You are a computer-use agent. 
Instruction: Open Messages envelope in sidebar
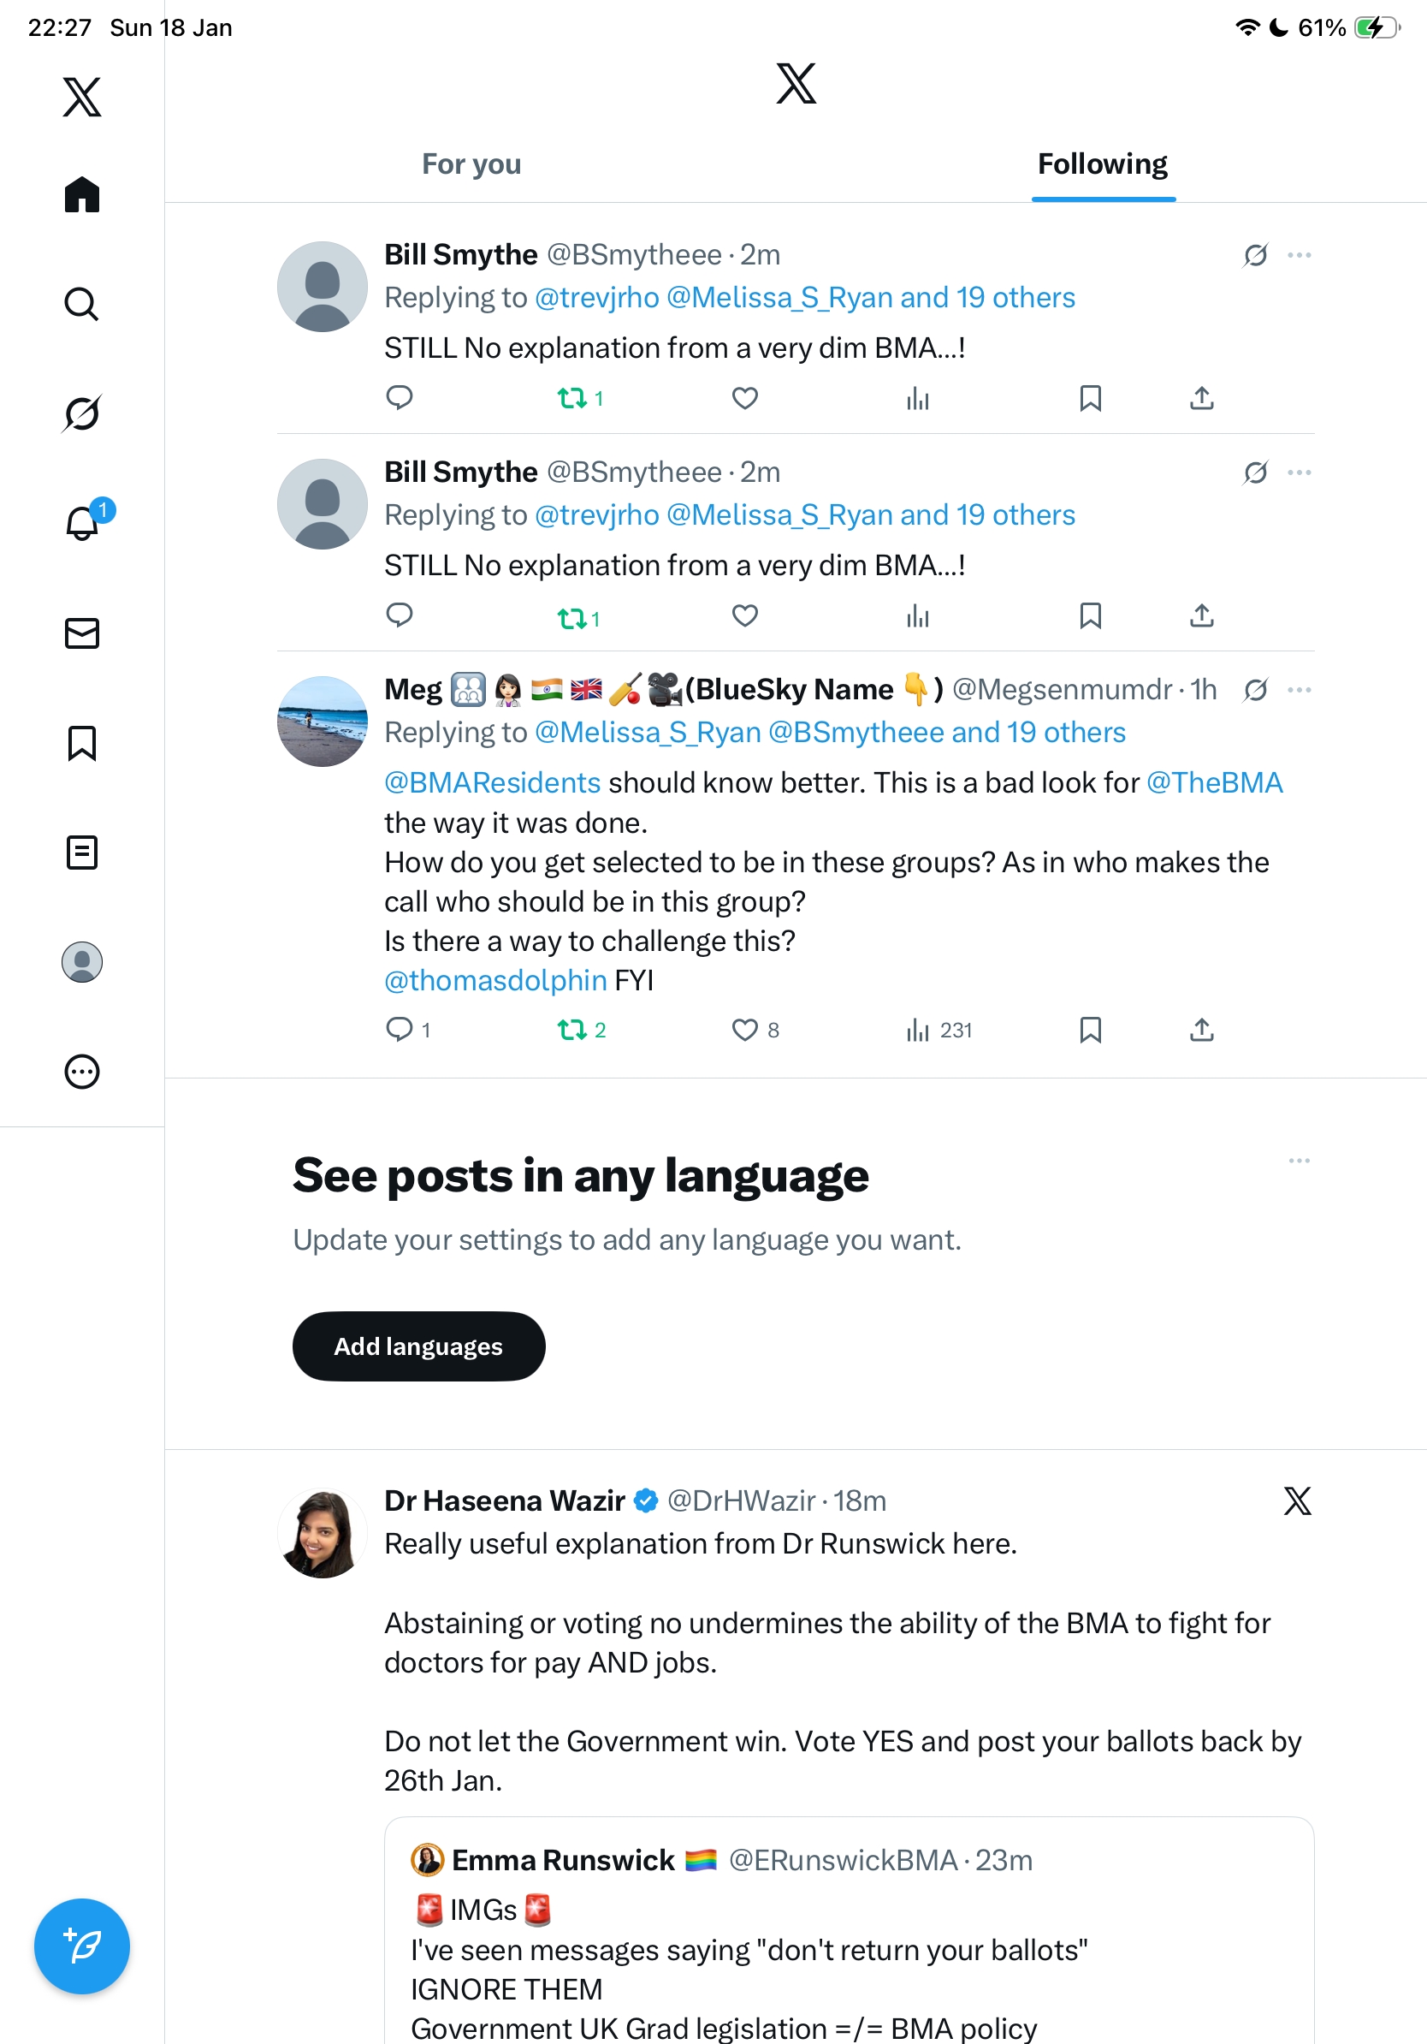82,633
